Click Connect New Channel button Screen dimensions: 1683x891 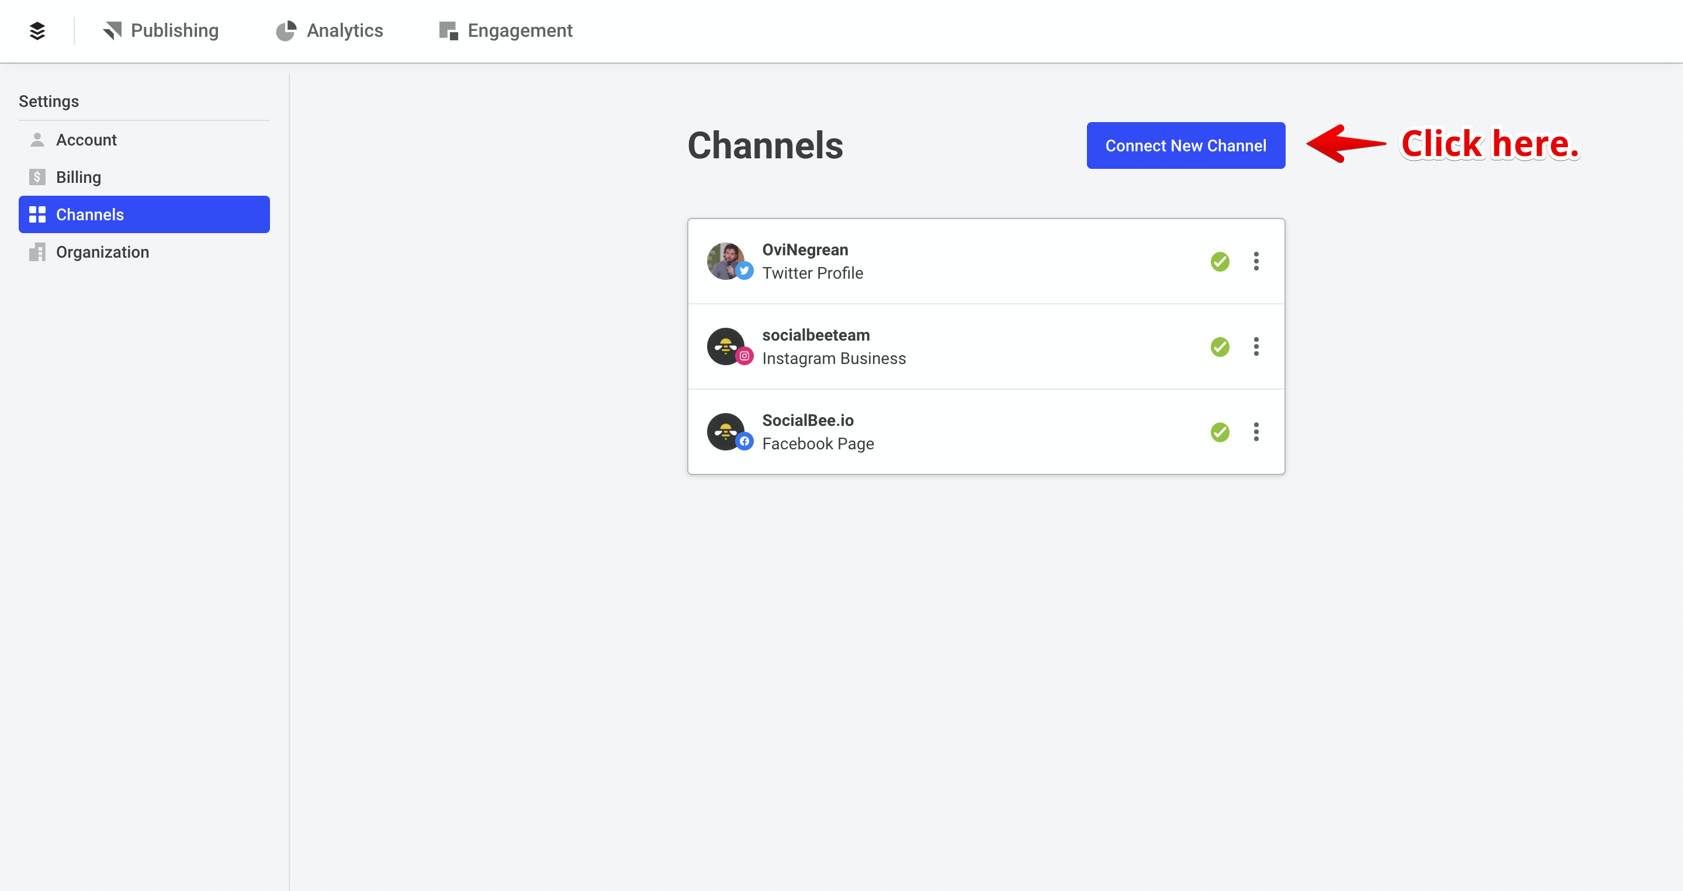pyautogui.click(x=1185, y=145)
